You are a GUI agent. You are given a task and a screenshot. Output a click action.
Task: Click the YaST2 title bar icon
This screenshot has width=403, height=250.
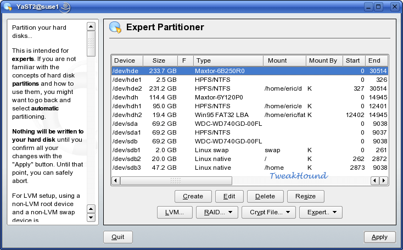click(x=8, y=7)
